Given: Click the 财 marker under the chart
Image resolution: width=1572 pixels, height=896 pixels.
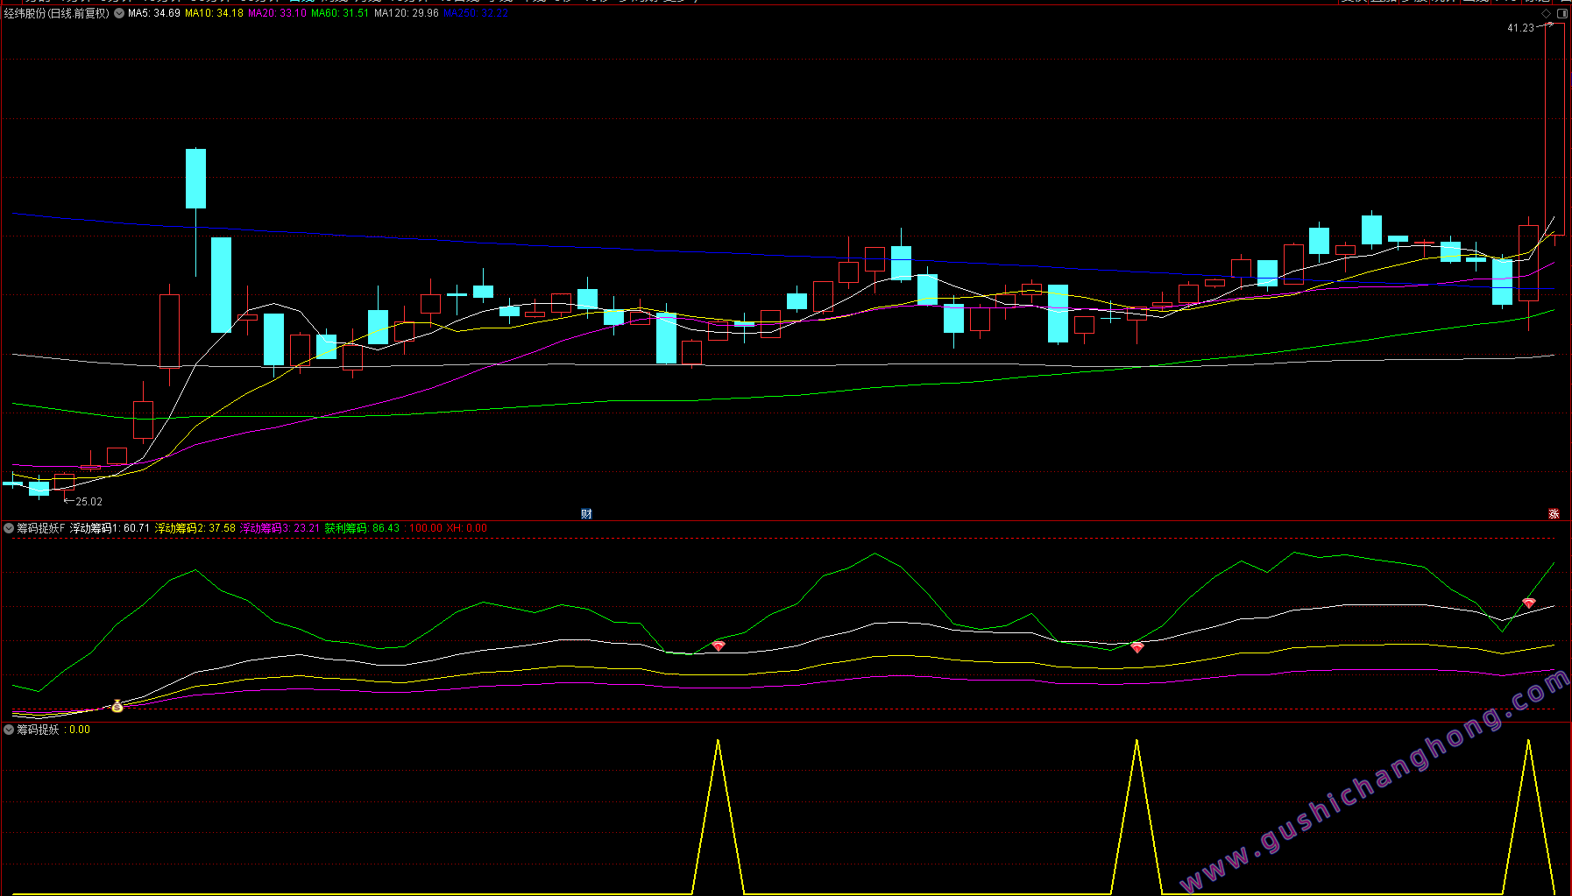Looking at the screenshot, I should 586,514.
